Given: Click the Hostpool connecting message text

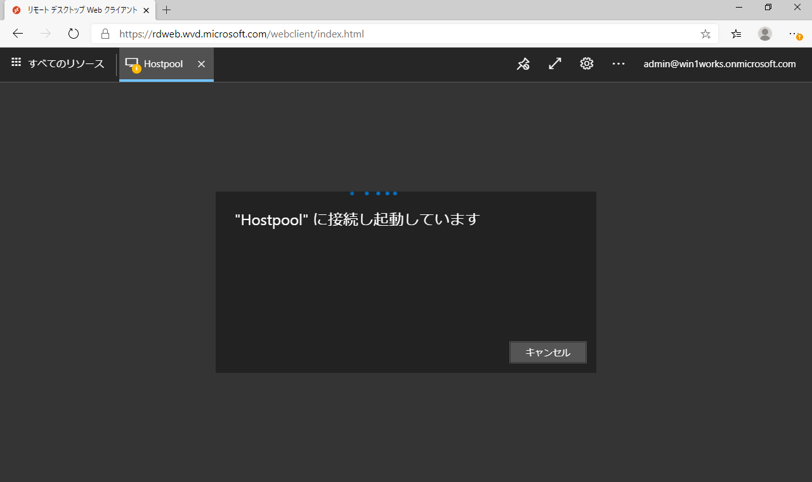Looking at the screenshot, I should point(357,219).
